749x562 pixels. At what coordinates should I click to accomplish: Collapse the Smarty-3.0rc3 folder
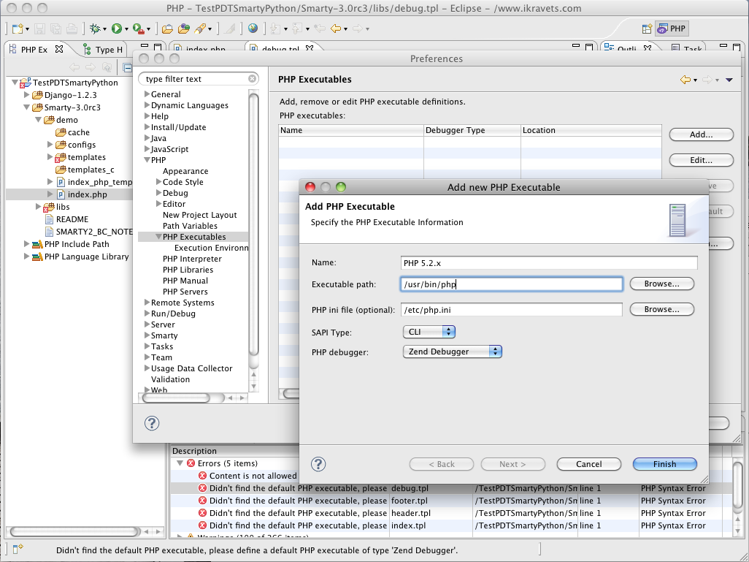coord(27,107)
